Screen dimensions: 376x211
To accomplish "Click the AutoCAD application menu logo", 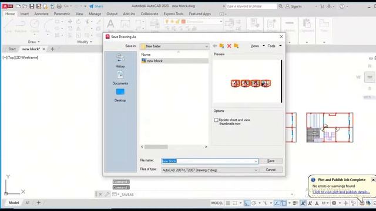I will [8, 6].
